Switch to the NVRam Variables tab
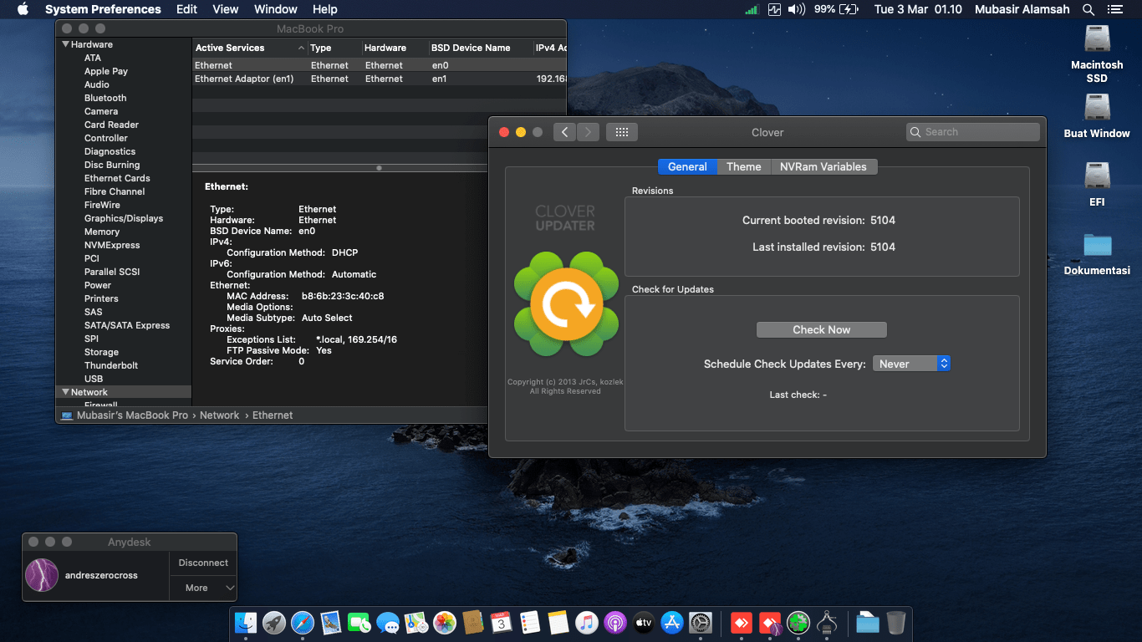The image size is (1142, 642). tap(823, 166)
